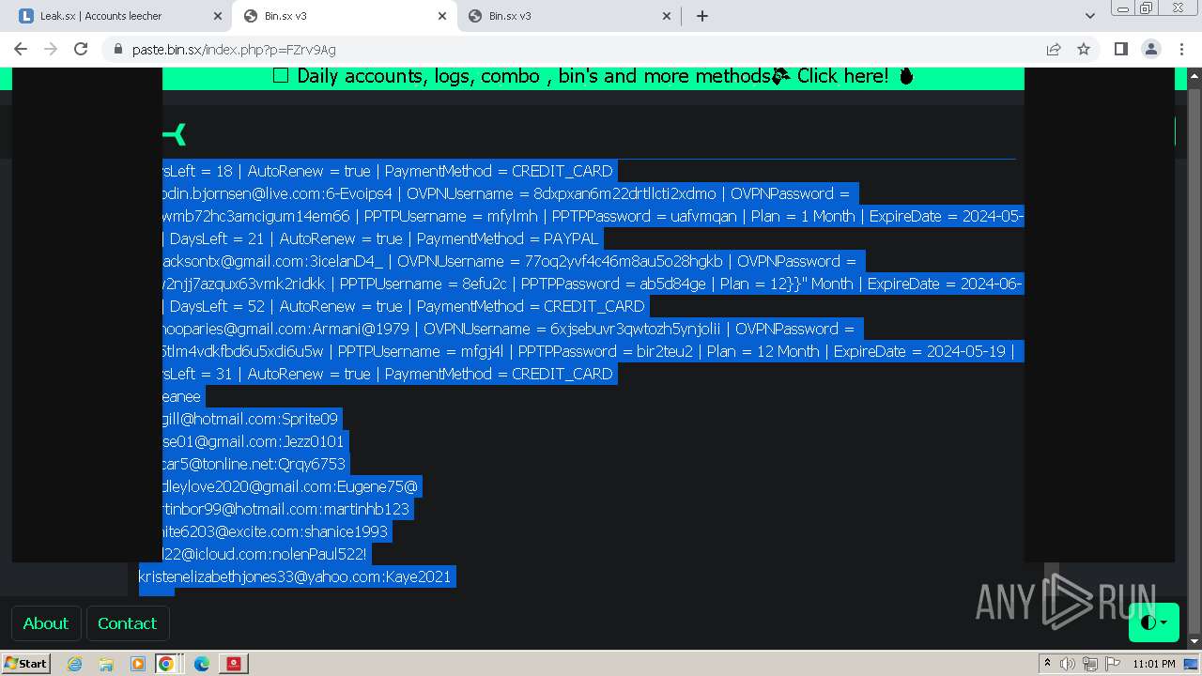Open the browser side panel
This screenshot has height=676, width=1202.
point(1120,49)
